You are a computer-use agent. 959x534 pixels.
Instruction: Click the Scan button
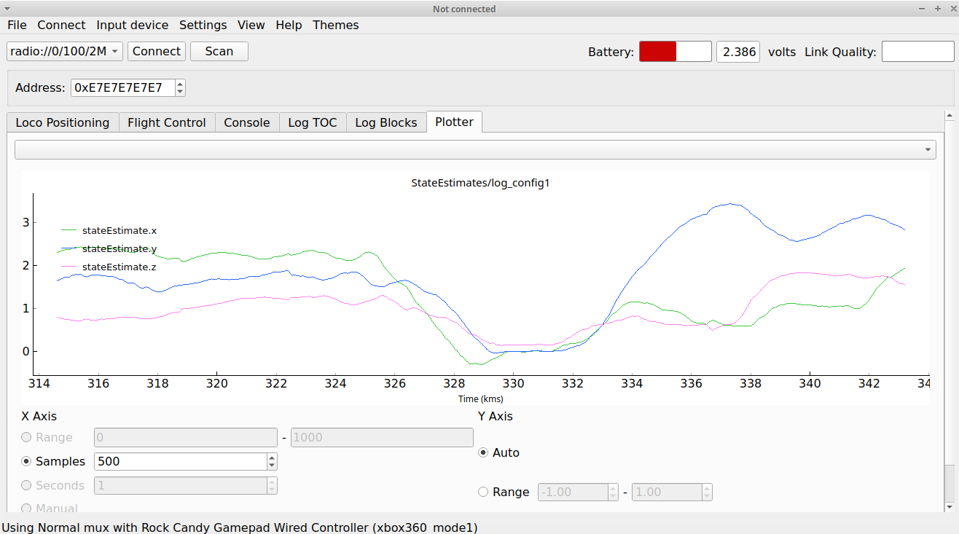pos(219,51)
